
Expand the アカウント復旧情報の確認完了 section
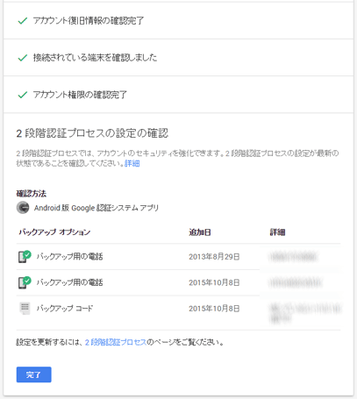(178, 21)
